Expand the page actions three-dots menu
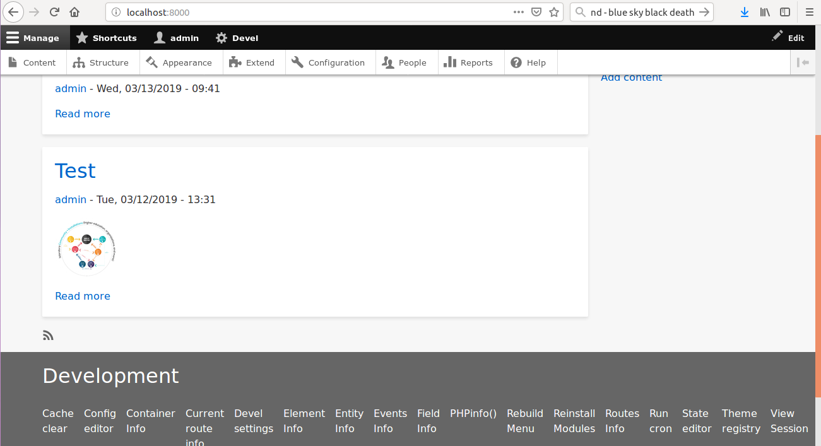Screen dimensions: 821x446 pyautogui.click(x=518, y=12)
